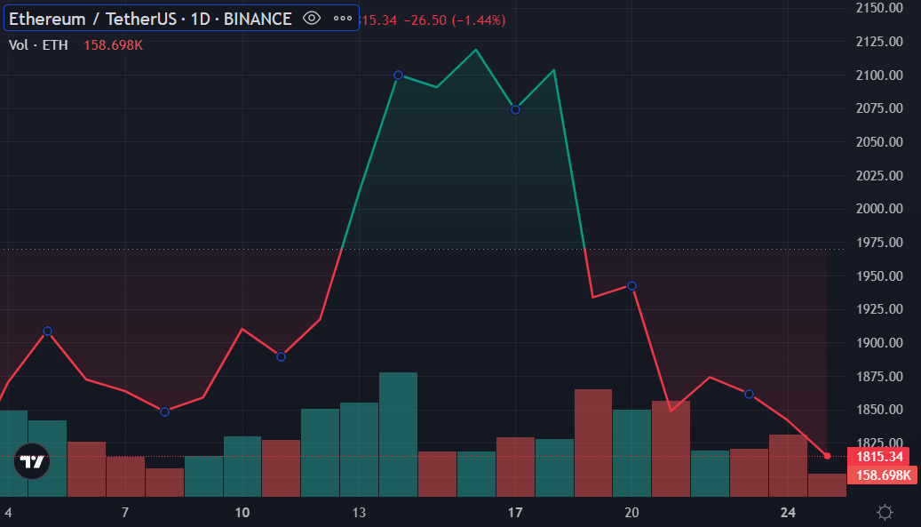
Task: Click the 2100.00 price axis label
Action: (x=879, y=76)
